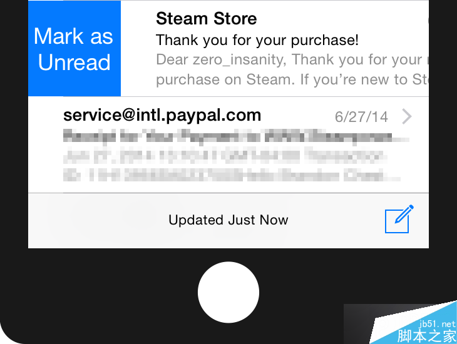Tap the Updated Just Now status text
Viewport: 457px width, 344px height.
click(x=228, y=220)
